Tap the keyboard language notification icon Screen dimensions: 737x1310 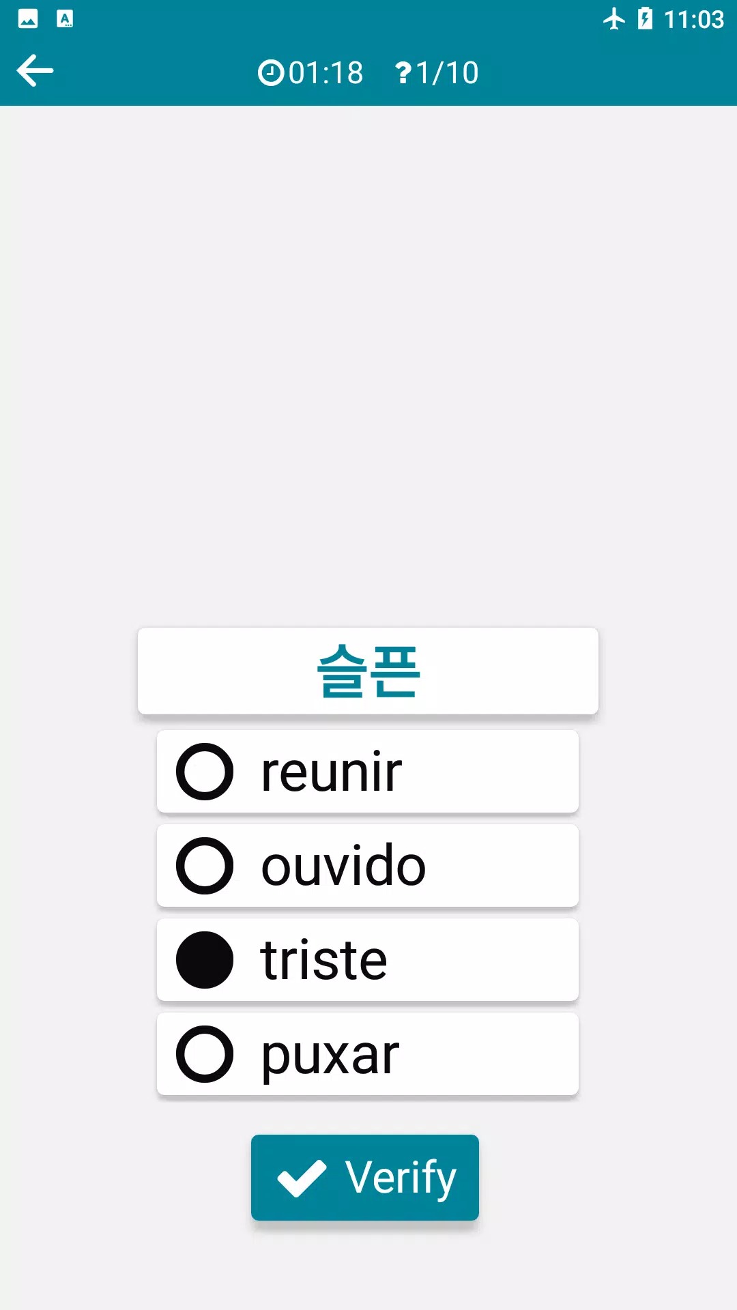click(65, 19)
